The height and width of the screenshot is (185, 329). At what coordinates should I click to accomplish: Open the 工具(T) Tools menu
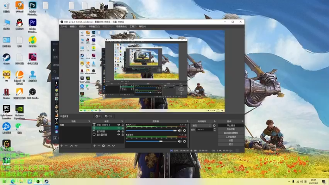(133, 27)
